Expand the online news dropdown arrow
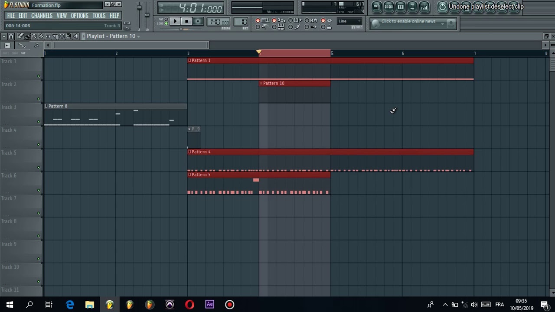Image resolution: width=555 pixels, height=312 pixels. [442, 23]
